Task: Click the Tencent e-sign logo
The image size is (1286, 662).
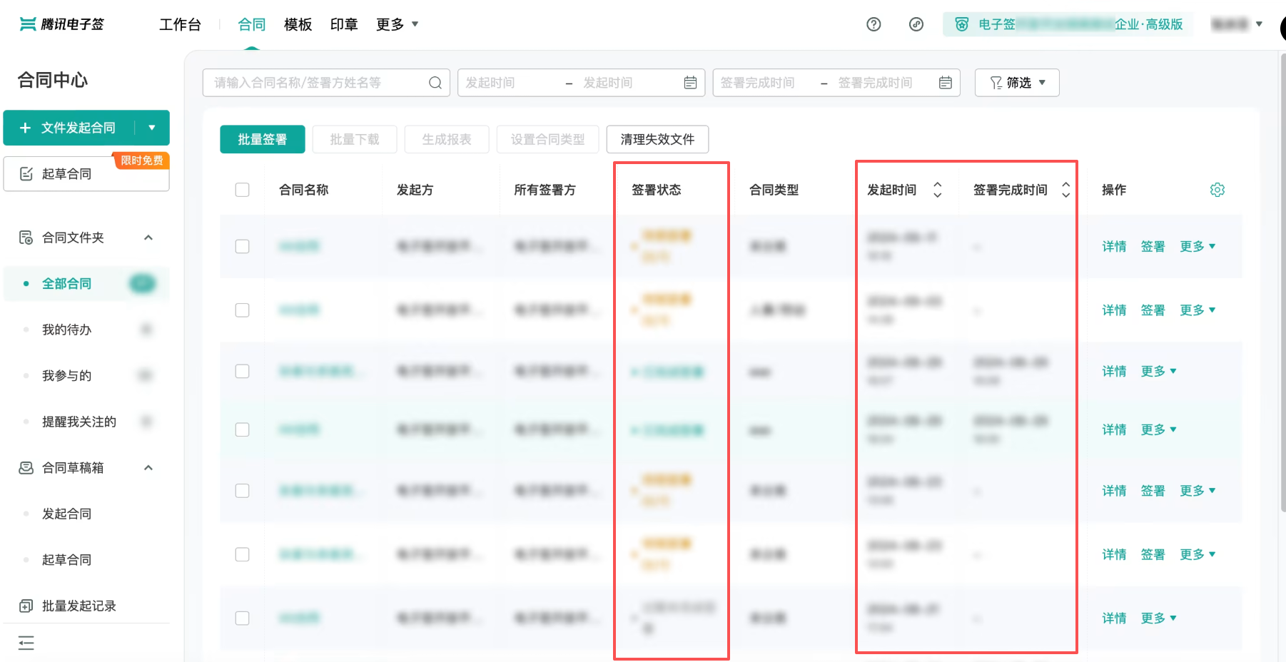Action: [x=62, y=24]
